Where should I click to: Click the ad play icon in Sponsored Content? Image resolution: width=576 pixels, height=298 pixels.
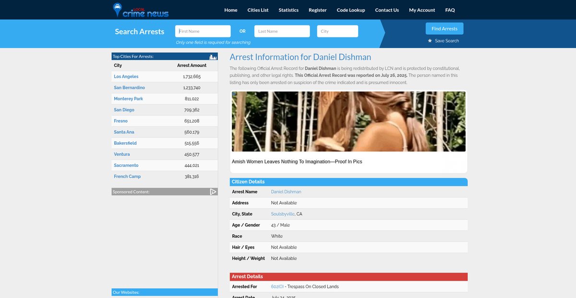tap(213, 192)
